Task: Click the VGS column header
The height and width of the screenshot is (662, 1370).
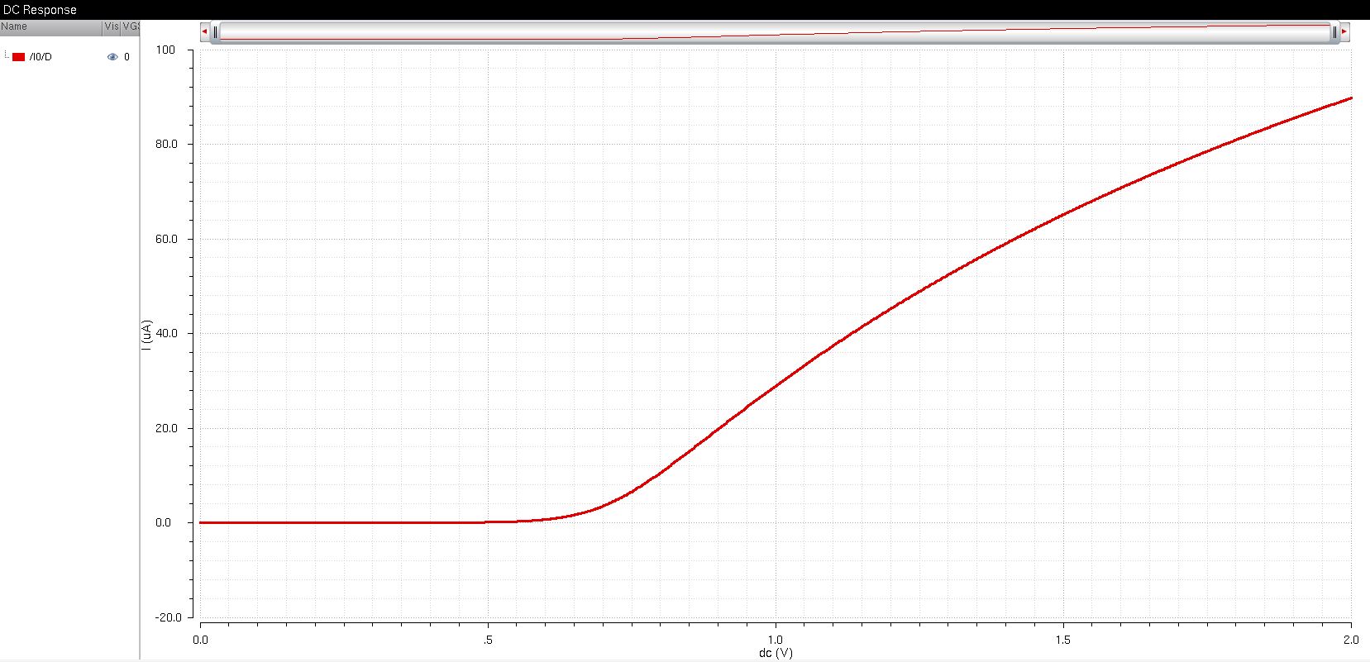Action: tap(131, 27)
